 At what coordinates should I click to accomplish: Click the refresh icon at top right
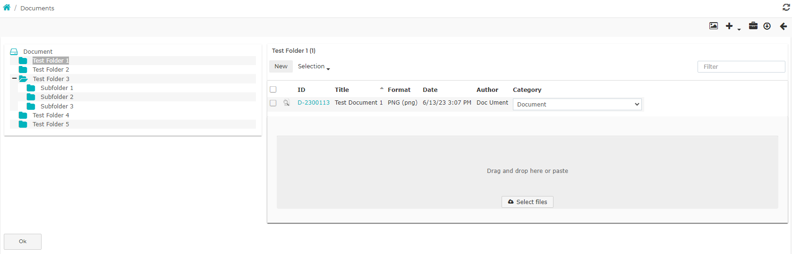click(x=786, y=8)
